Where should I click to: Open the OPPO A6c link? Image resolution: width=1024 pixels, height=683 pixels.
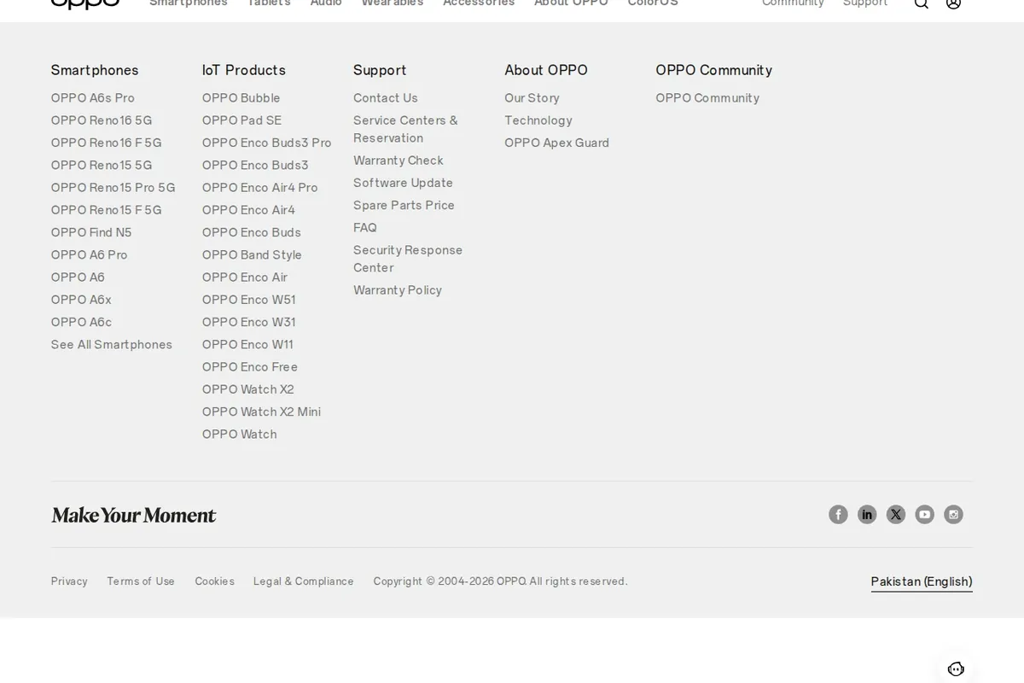coord(81,322)
